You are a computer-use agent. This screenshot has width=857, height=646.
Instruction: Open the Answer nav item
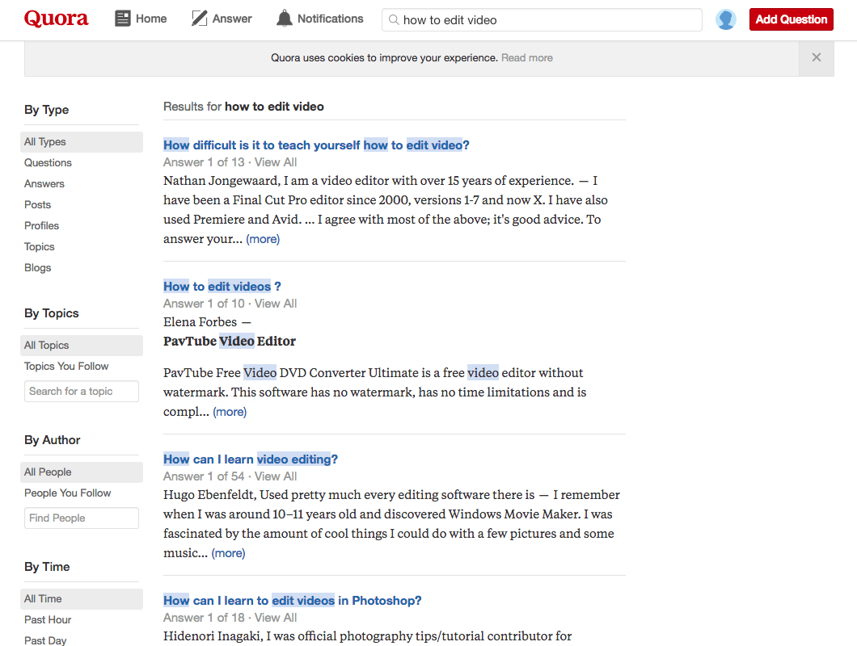[222, 19]
